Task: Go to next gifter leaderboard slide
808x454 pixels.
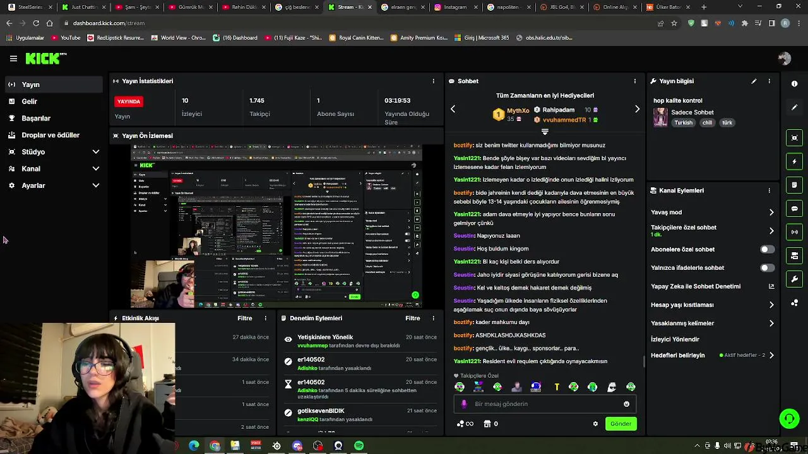Action: coord(637,109)
